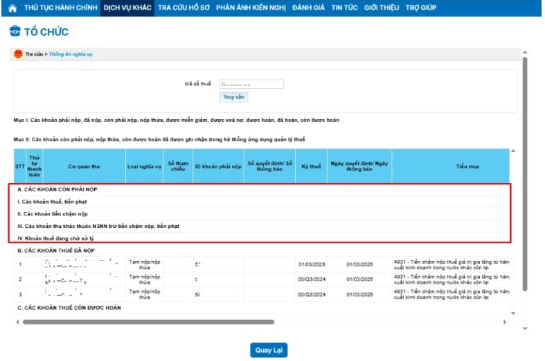Viewport: 545px width, 361px height.
Task: Click the briefcase icon beside TỔ CHỨC
Action: coord(15,31)
